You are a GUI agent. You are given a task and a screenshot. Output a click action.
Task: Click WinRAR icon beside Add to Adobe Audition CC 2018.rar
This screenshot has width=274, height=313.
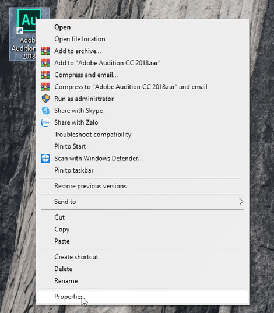(x=45, y=63)
